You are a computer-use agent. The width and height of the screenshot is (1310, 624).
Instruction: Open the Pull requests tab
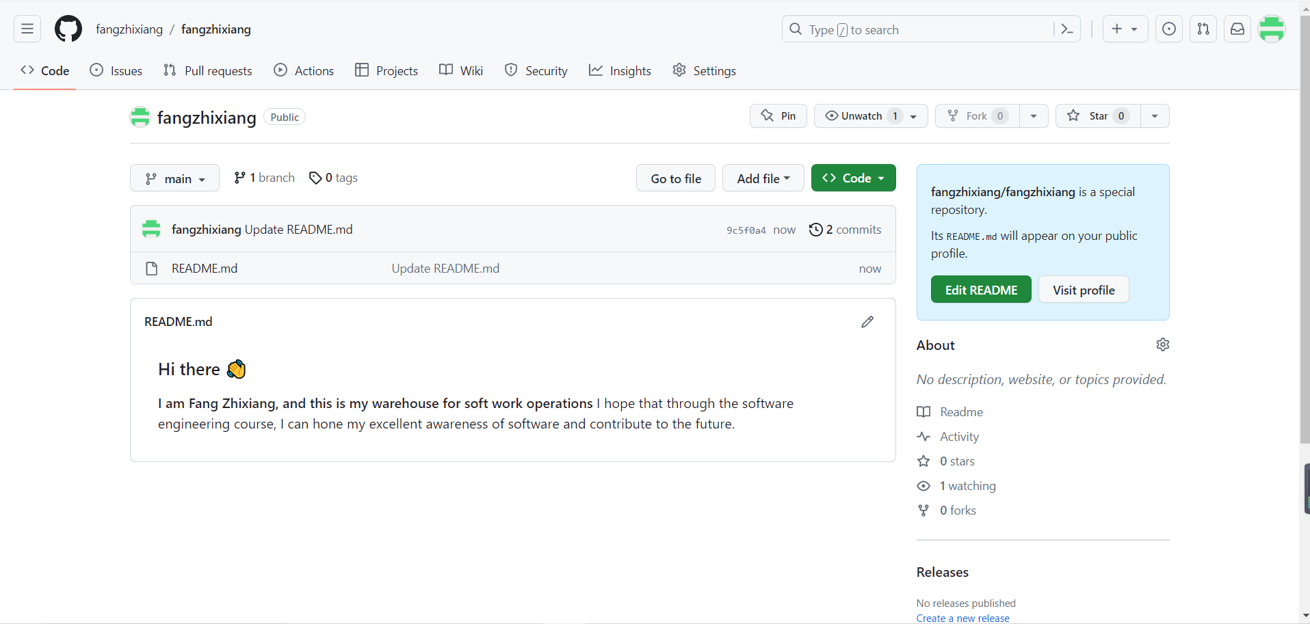tap(208, 70)
